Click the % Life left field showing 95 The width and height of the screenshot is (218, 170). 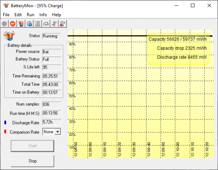[52, 67]
